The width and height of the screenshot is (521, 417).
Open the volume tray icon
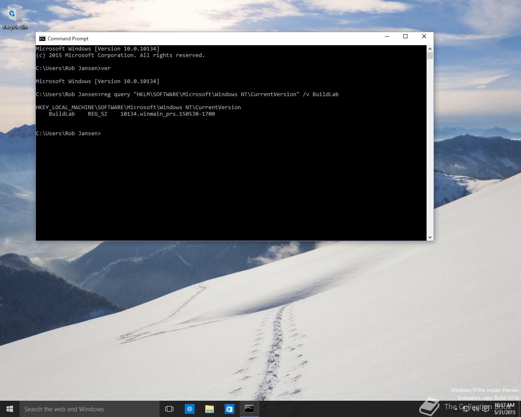[x=475, y=409]
